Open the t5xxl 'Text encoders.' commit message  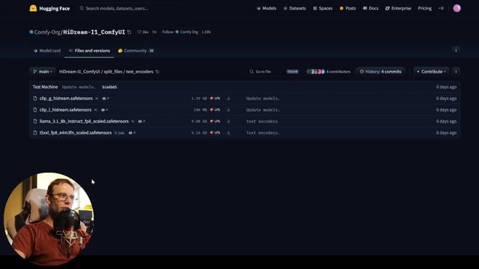coord(263,133)
